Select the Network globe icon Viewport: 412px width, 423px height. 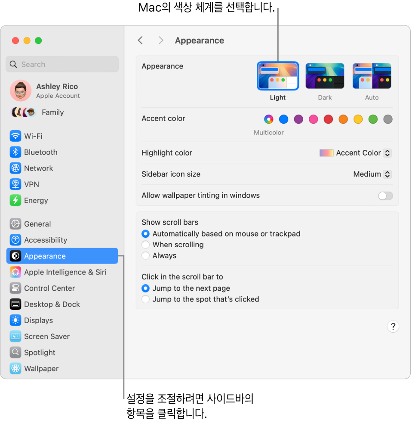tap(15, 168)
